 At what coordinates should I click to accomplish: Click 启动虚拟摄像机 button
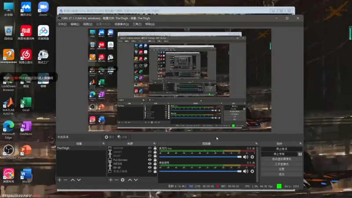click(282, 159)
